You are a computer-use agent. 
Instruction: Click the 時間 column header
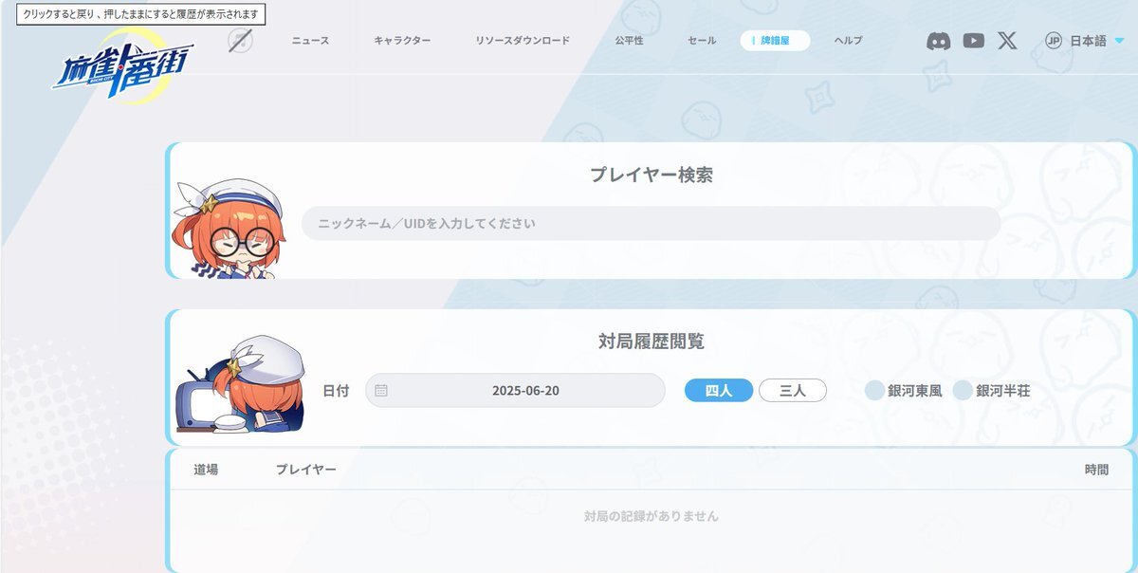coord(1096,470)
